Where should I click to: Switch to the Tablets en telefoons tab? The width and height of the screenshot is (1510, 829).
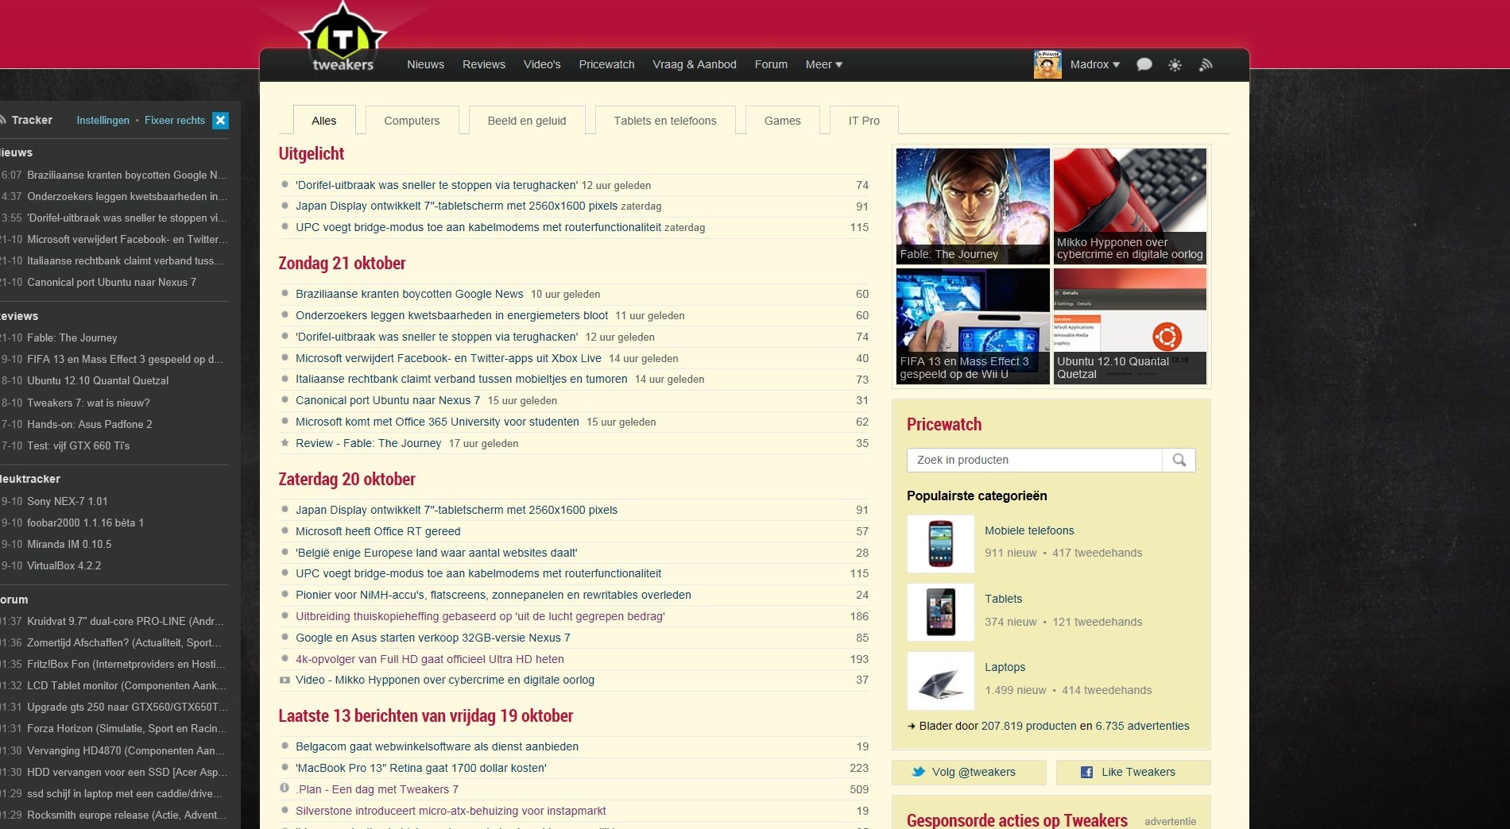pyautogui.click(x=664, y=120)
